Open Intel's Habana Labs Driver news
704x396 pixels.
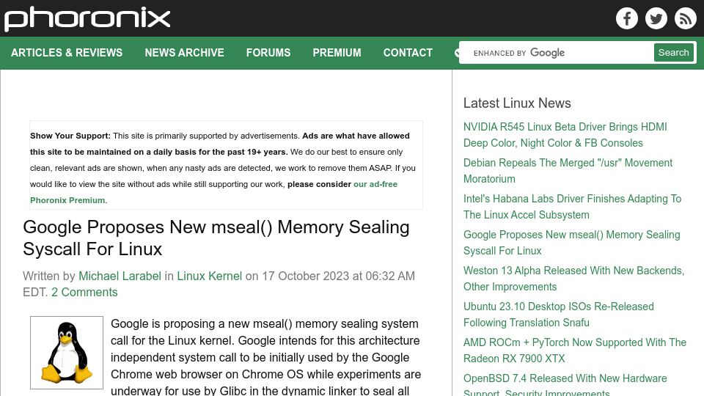coord(572,207)
